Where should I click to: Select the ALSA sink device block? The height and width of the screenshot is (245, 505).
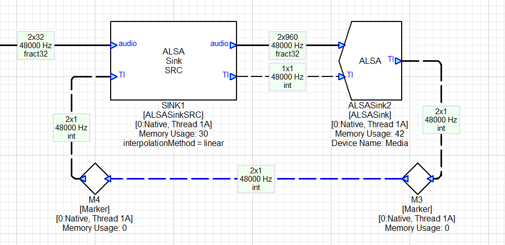coord(370,60)
